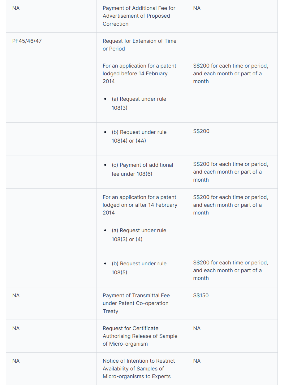Select the NA fee in Micro-organism Certificate row
The width and height of the screenshot is (284, 385).
coord(197,328)
